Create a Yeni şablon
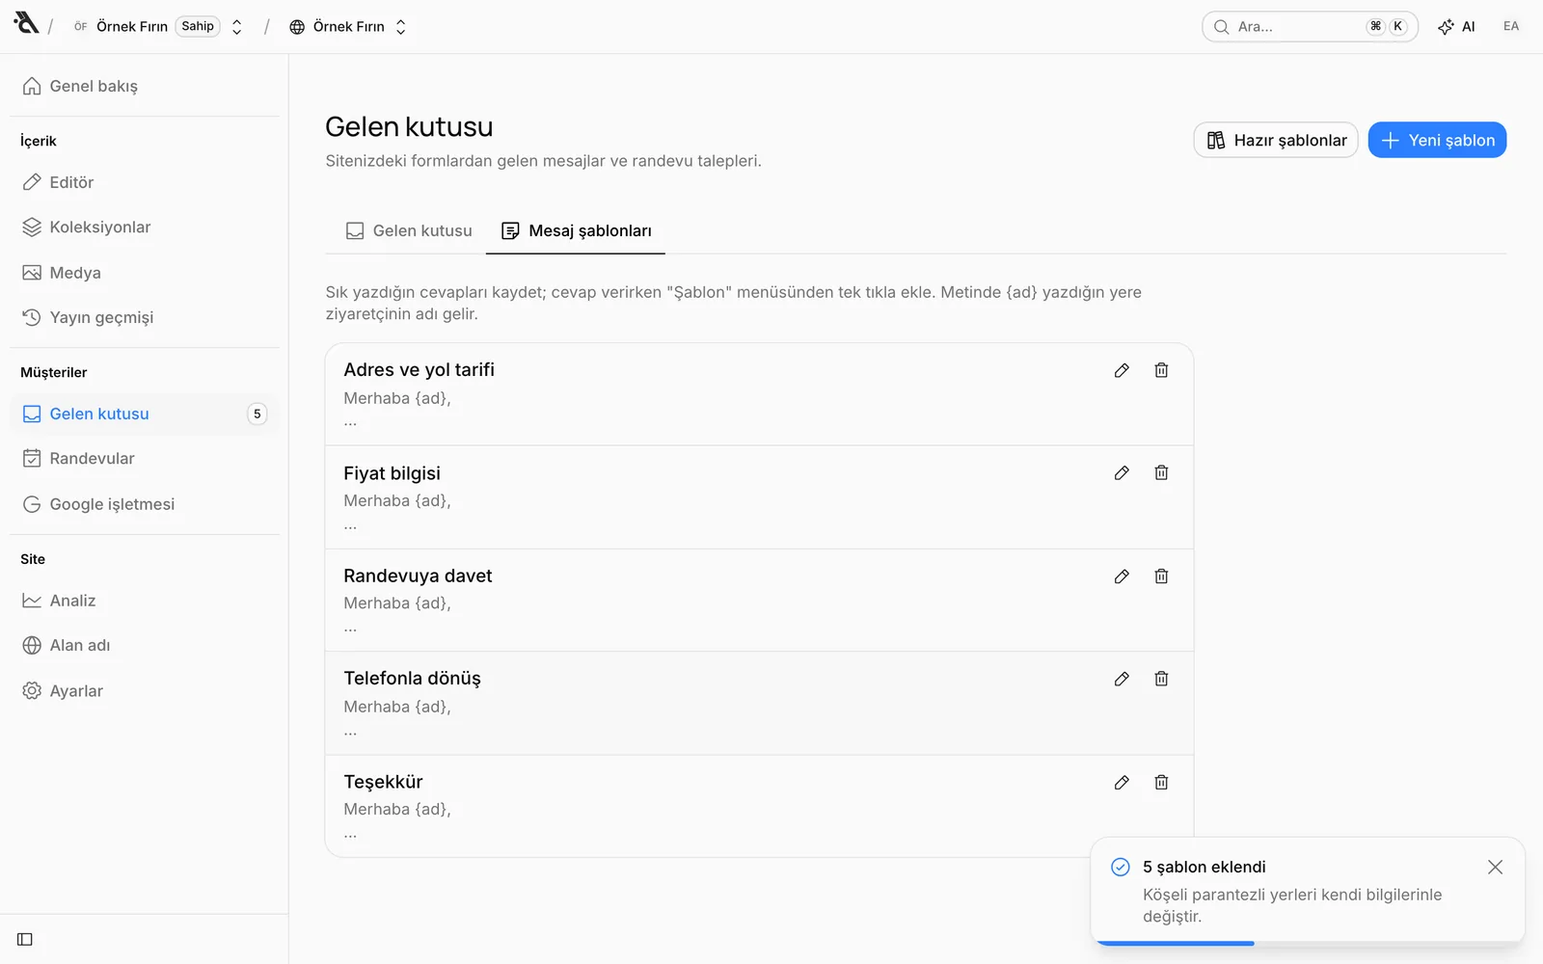The image size is (1543, 964). [1437, 140]
